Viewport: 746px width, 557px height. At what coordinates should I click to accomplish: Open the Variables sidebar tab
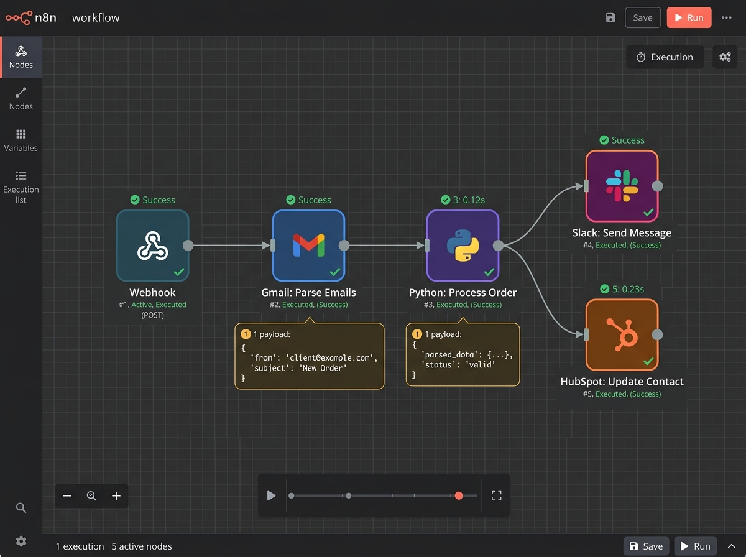tap(21, 140)
